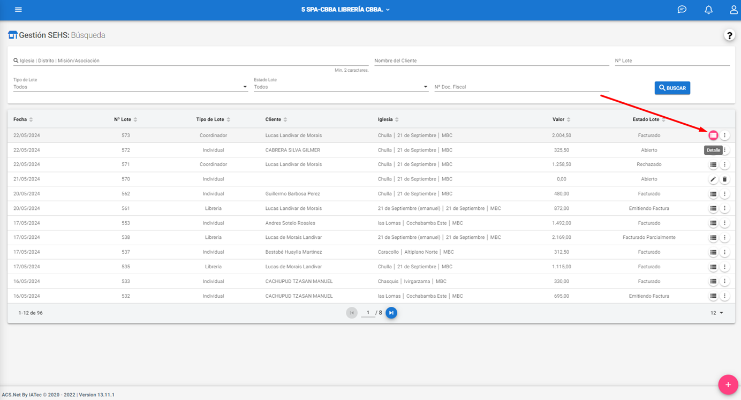Open more options for lot 571

[724, 165]
